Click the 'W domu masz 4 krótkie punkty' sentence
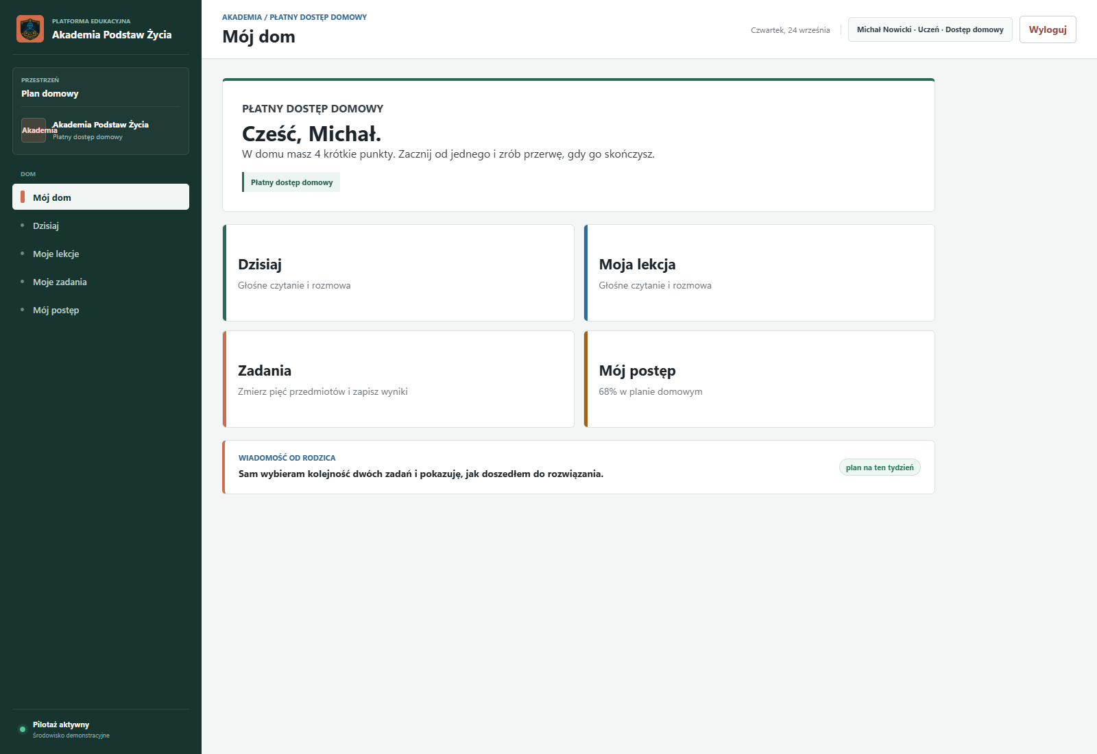Viewport: 1097px width, 754px height. coord(448,154)
